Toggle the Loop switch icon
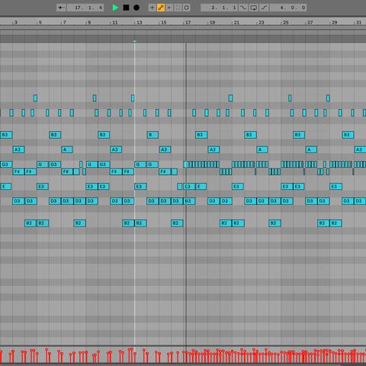The height and width of the screenshot is (366, 366). pyautogui.click(x=254, y=8)
